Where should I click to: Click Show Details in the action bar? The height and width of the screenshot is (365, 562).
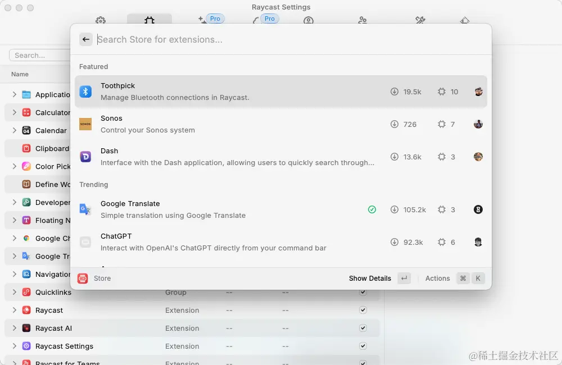(x=370, y=279)
